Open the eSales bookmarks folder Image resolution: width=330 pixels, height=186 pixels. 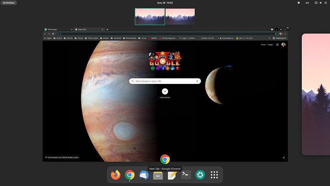(x=104, y=38)
